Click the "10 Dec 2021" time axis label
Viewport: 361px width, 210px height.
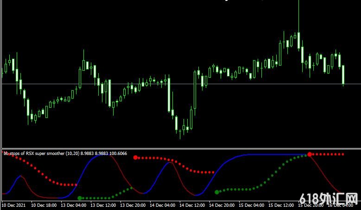coord(13,205)
